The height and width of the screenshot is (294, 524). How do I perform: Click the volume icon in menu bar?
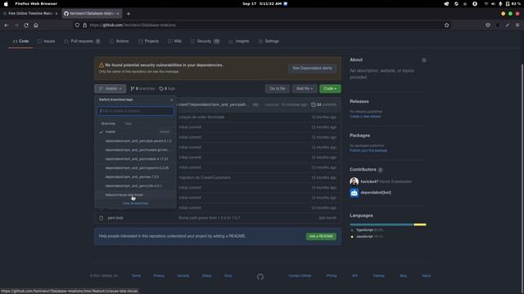[493, 3]
